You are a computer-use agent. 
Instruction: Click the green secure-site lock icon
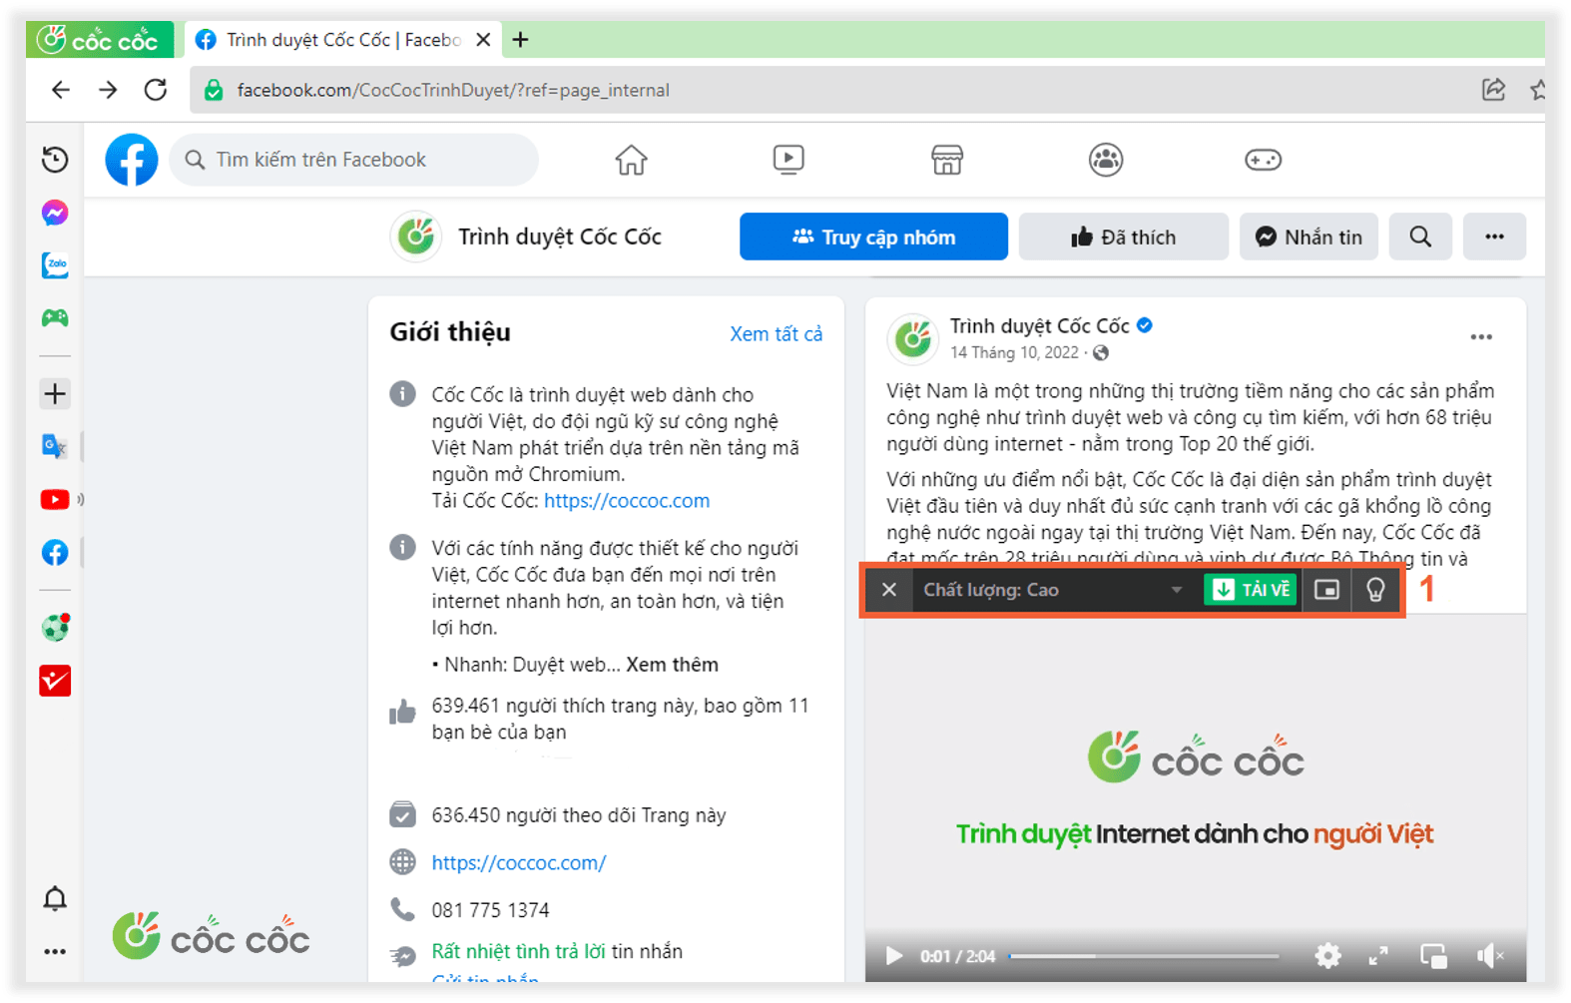[214, 91]
